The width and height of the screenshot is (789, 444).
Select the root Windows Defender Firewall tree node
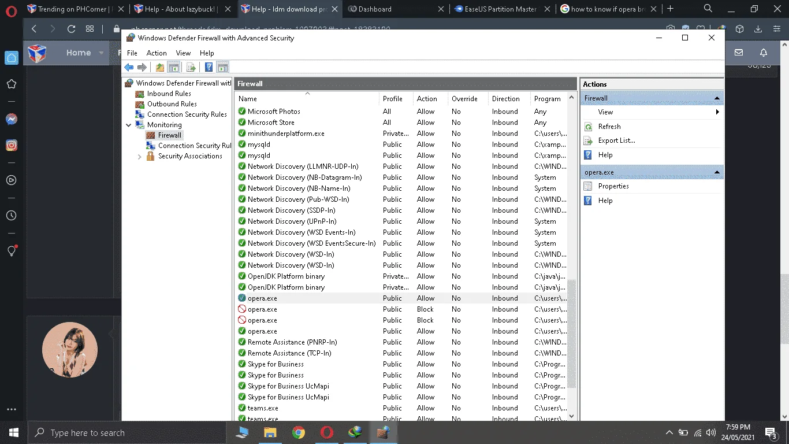(183, 83)
